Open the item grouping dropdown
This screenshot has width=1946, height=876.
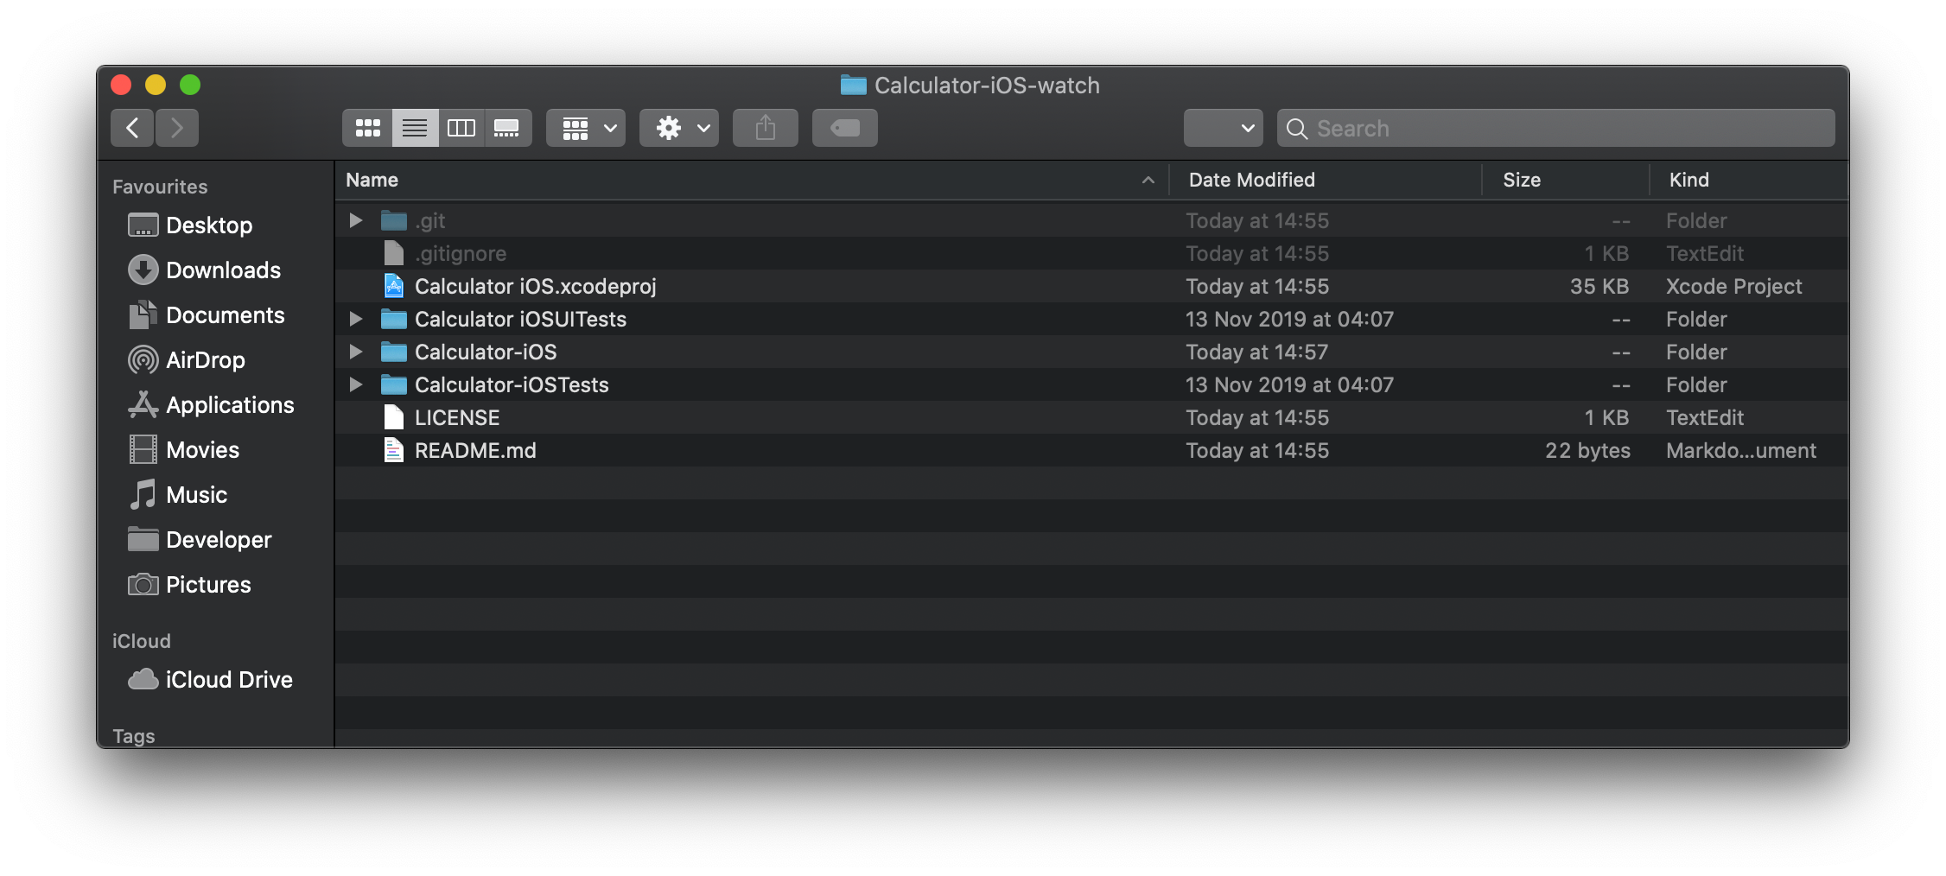click(x=585, y=127)
